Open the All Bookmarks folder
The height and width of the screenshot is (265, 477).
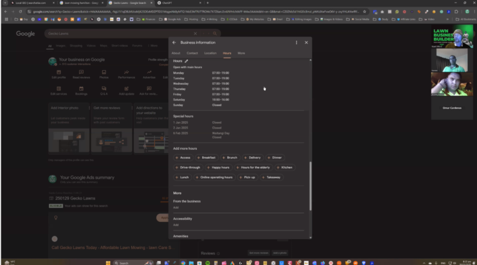(466, 19)
